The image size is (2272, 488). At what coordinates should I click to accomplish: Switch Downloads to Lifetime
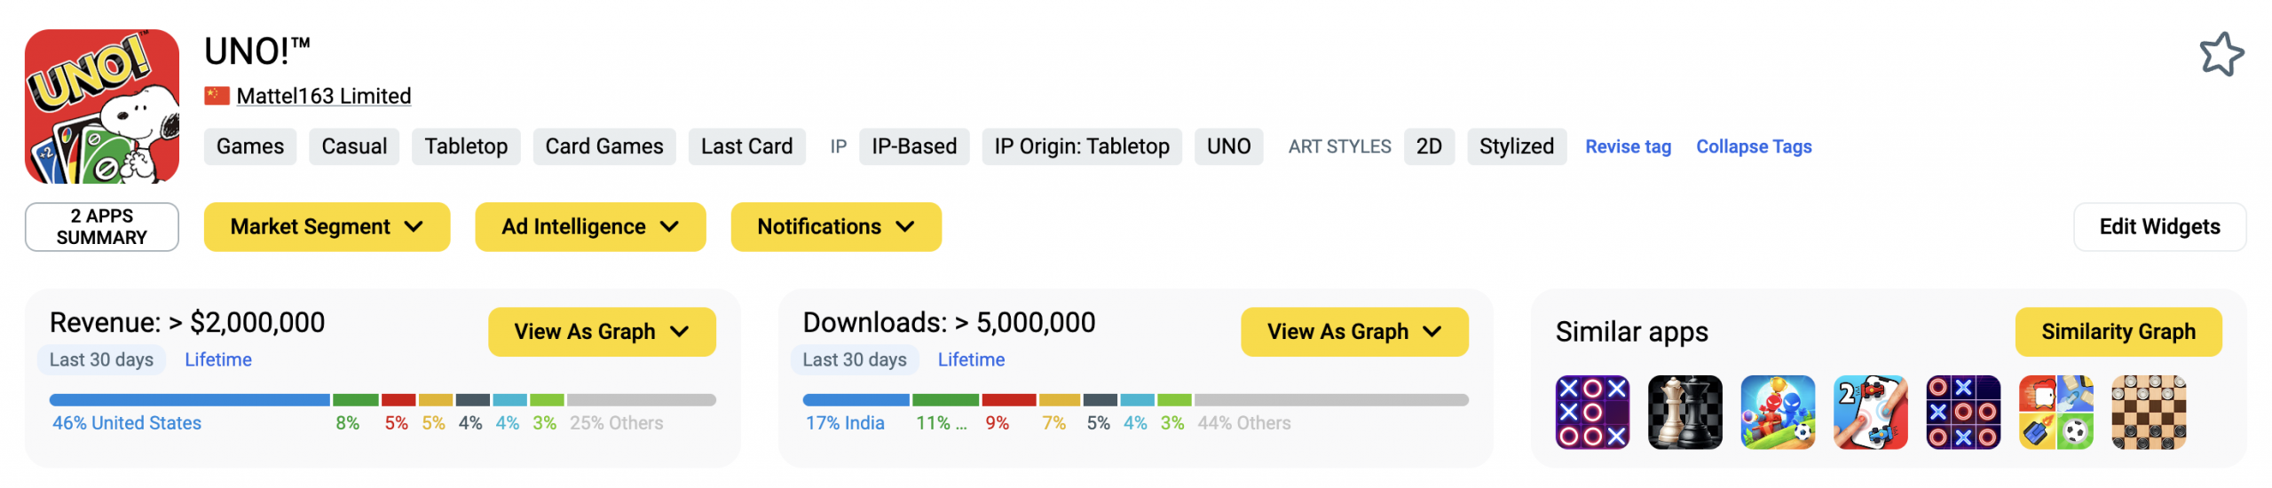[972, 359]
